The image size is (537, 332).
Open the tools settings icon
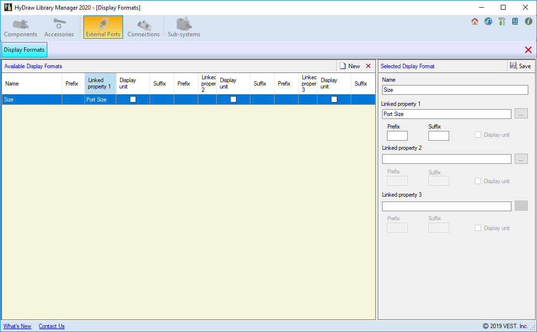(502, 21)
